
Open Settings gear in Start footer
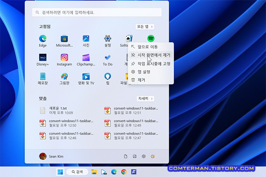[x=144, y=156]
